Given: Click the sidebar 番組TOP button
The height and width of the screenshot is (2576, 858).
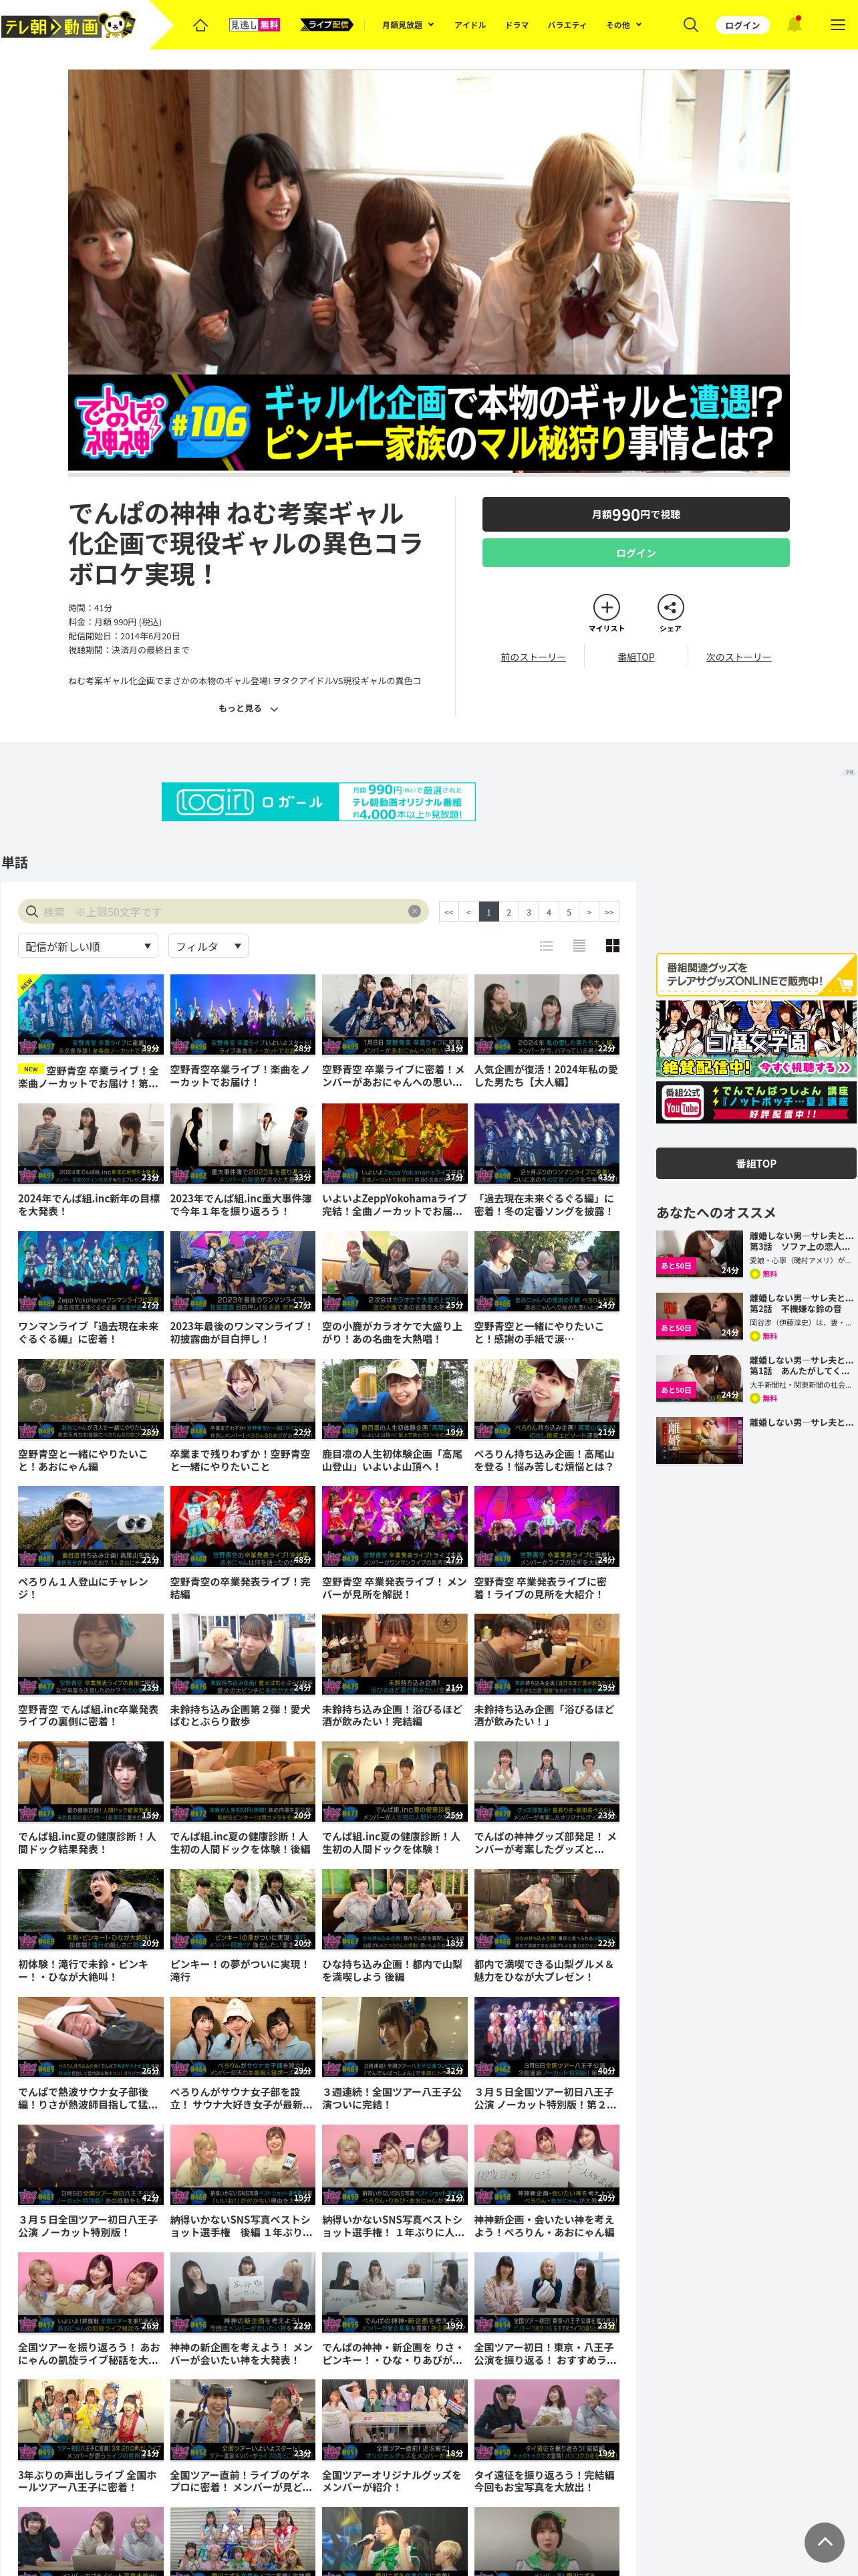Looking at the screenshot, I should 756,1163.
